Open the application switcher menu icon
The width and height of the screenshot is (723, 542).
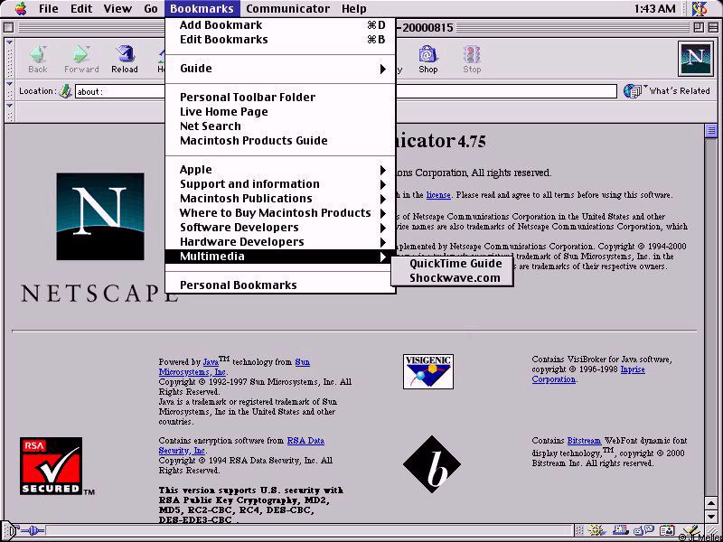700,8
